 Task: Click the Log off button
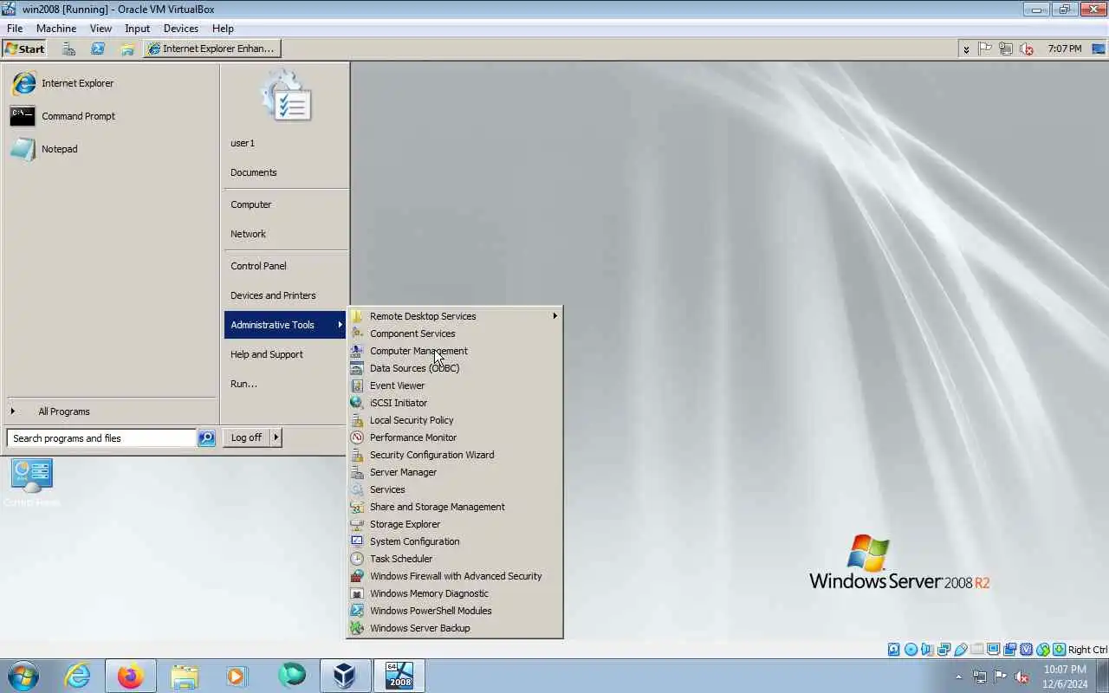[x=246, y=437]
